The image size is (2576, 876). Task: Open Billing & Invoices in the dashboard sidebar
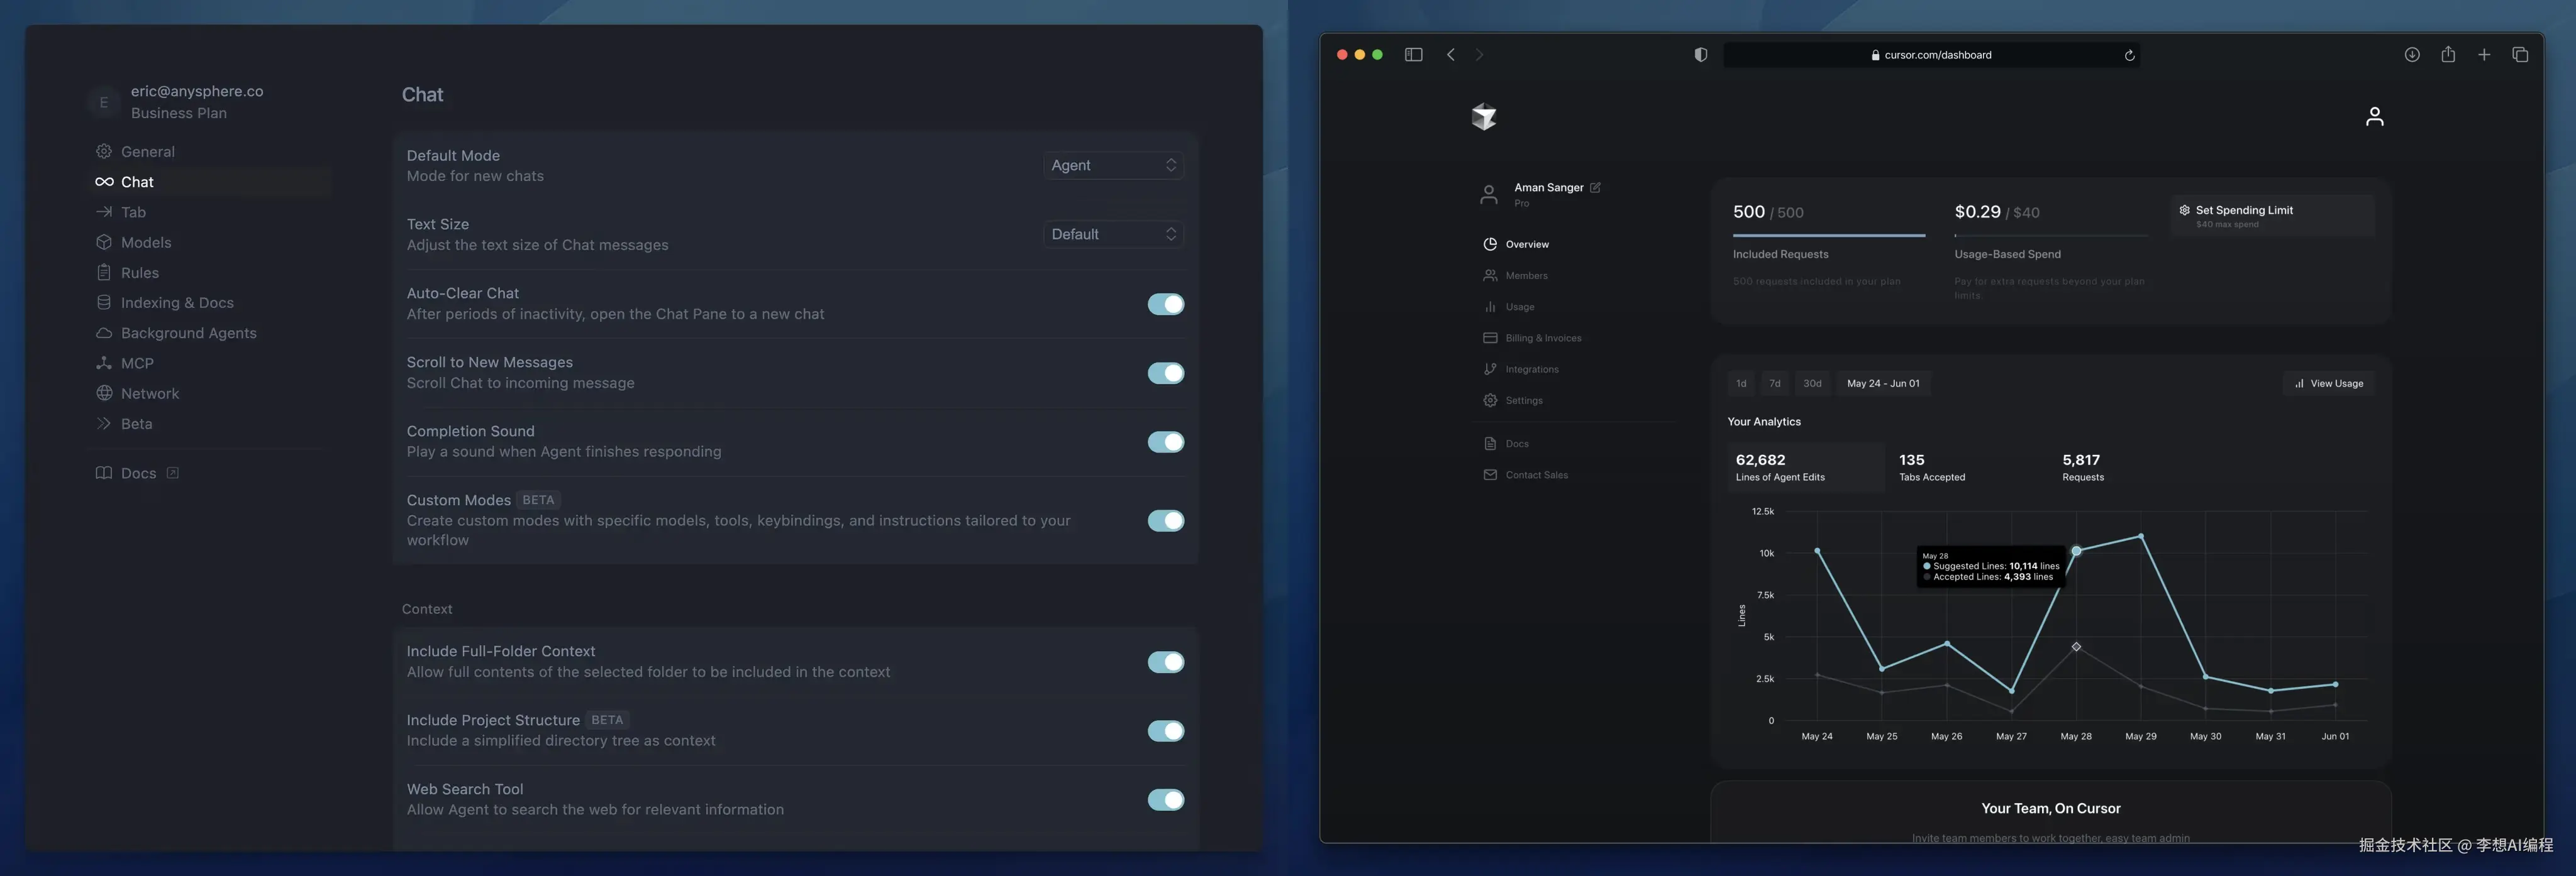coord(1542,339)
